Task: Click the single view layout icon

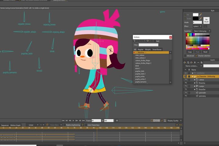Action: pos(152,120)
